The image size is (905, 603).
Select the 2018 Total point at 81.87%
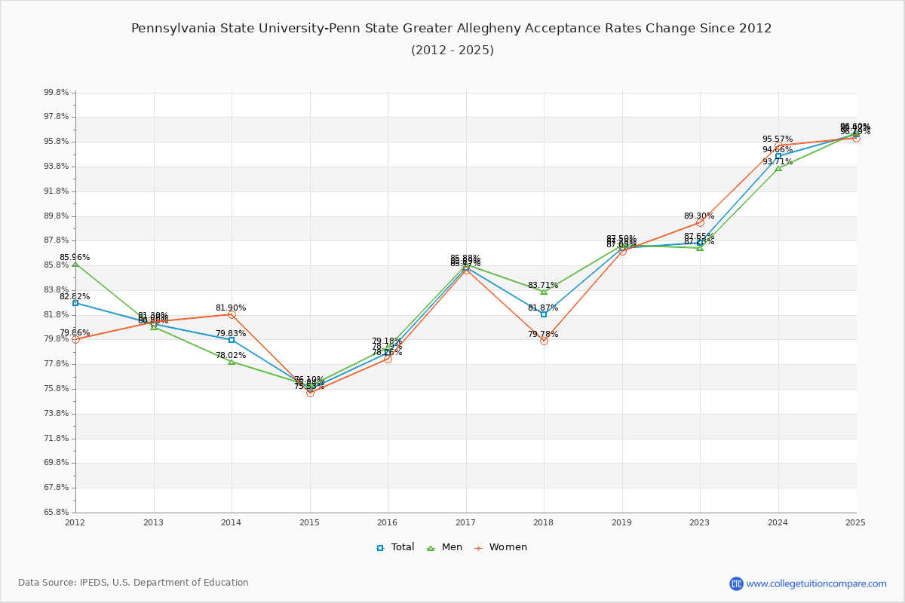(544, 314)
